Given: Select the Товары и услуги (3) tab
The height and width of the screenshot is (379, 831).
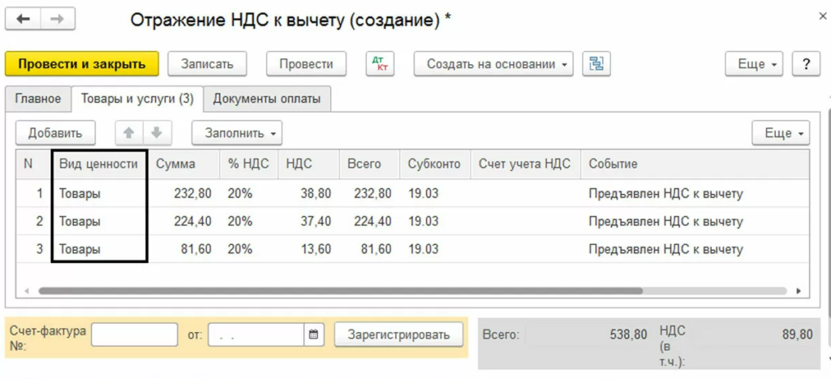Looking at the screenshot, I should pos(137,98).
